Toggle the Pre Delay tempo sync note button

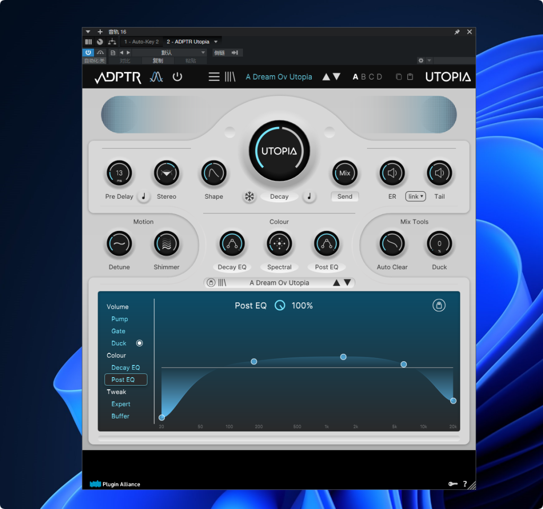pos(143,197)
